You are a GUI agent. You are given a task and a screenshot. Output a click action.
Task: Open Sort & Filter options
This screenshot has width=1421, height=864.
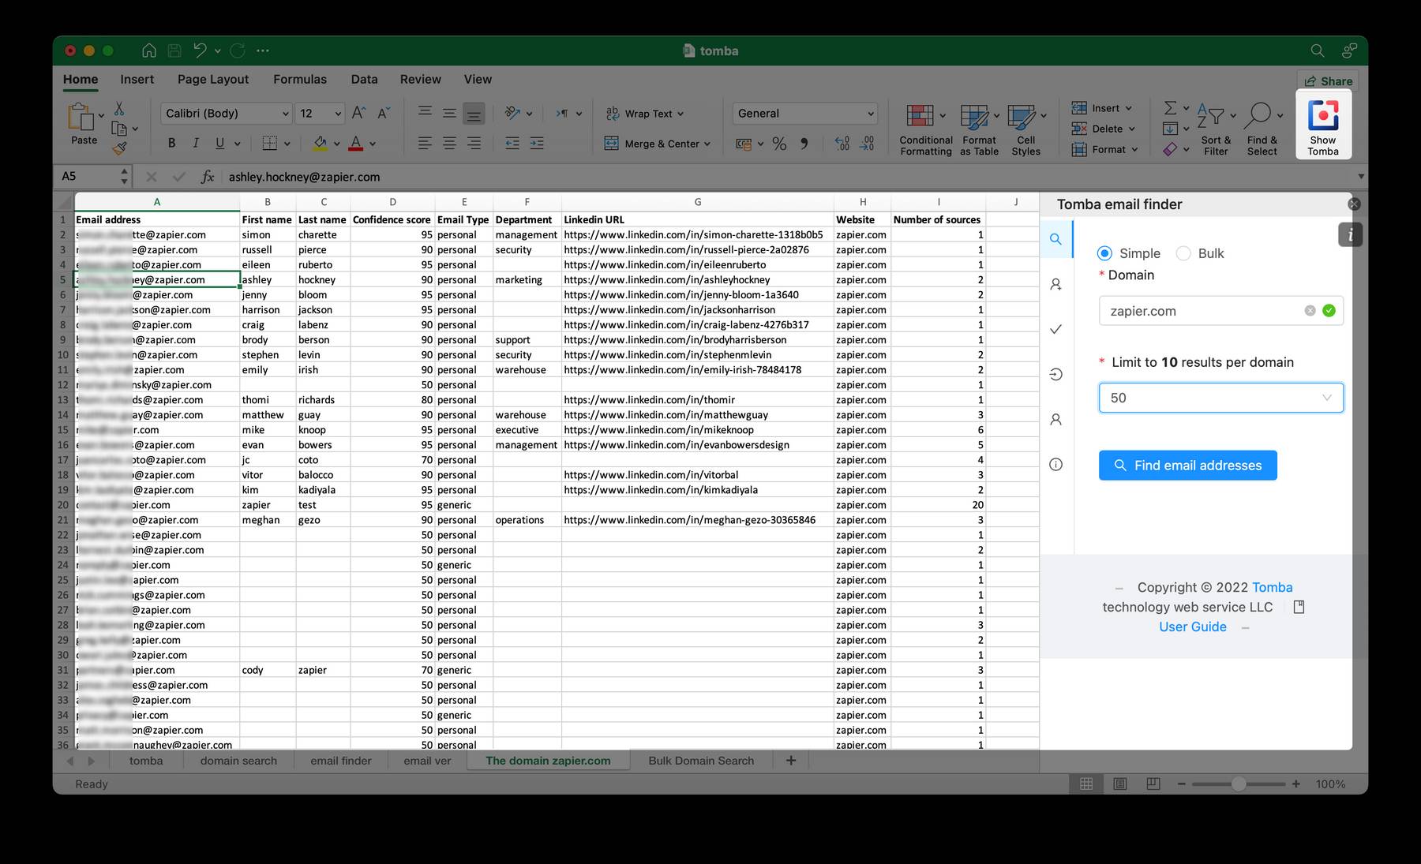(1216, 128)
